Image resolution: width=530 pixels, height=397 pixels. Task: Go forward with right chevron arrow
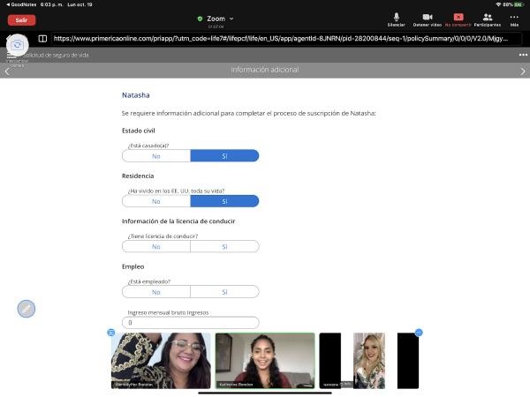[x=523, y=71]
